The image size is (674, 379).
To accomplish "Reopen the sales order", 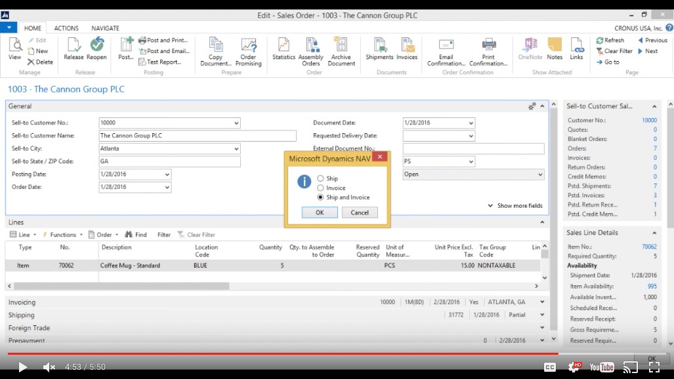I will point(96,49).
